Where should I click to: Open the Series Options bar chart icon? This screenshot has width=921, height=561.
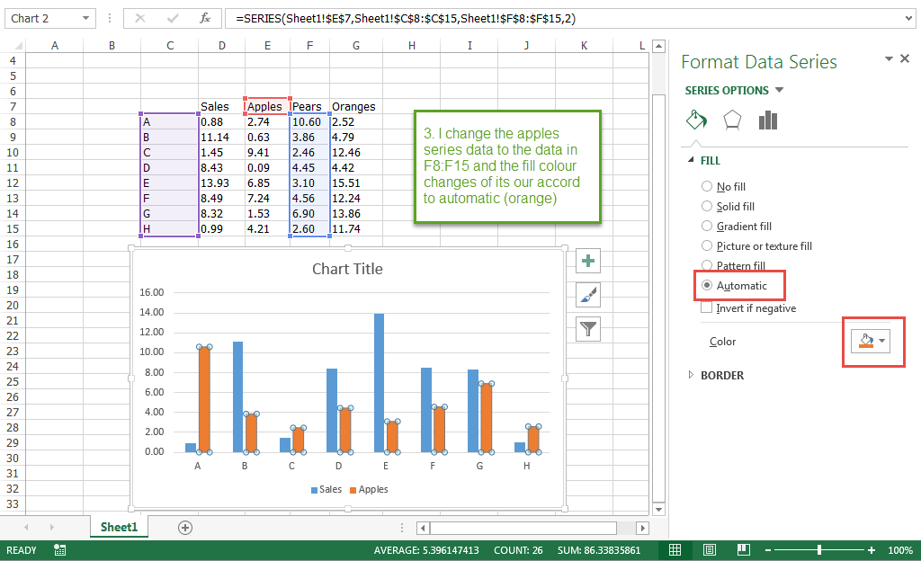[x=768, y=120]
